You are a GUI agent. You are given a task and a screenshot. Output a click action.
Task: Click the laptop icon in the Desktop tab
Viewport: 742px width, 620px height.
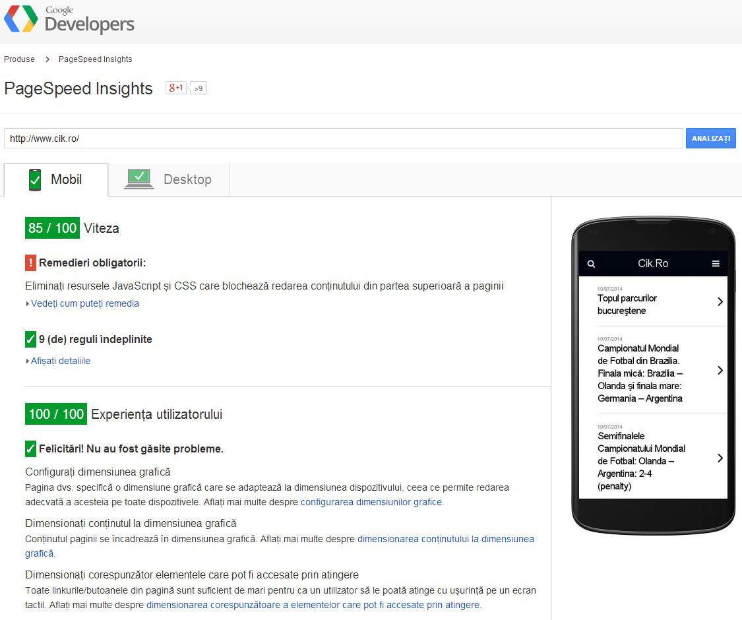[139, 179]
